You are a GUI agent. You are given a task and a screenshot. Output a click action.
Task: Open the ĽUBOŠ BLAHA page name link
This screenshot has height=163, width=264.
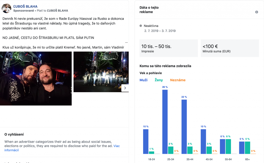(x=26, y=6)
